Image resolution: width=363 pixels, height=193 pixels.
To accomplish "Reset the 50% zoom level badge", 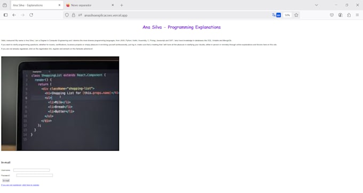I will click(287, 15).
